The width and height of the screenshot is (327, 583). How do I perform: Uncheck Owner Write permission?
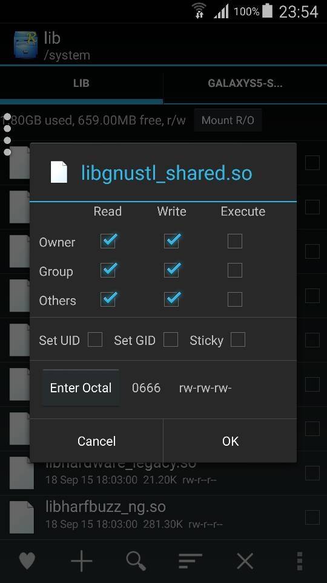[x=171, y=241]
